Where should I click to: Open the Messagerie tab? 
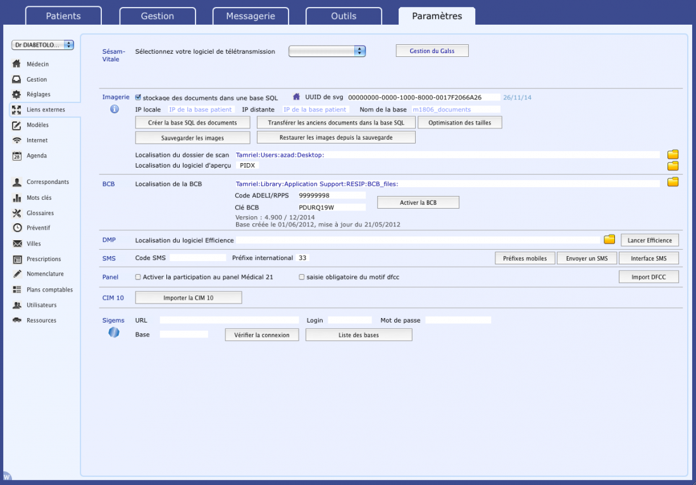[x=251, y=16]
